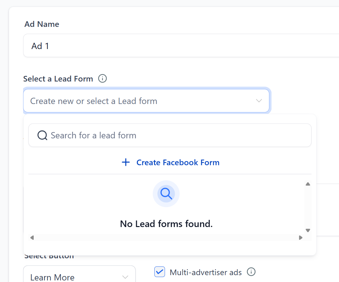Open the Create new or select a Lead form dropdown

(x=147, y=101)
